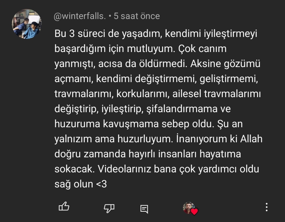Click the word "huzurluyum" in the comment

click(144, 139)
